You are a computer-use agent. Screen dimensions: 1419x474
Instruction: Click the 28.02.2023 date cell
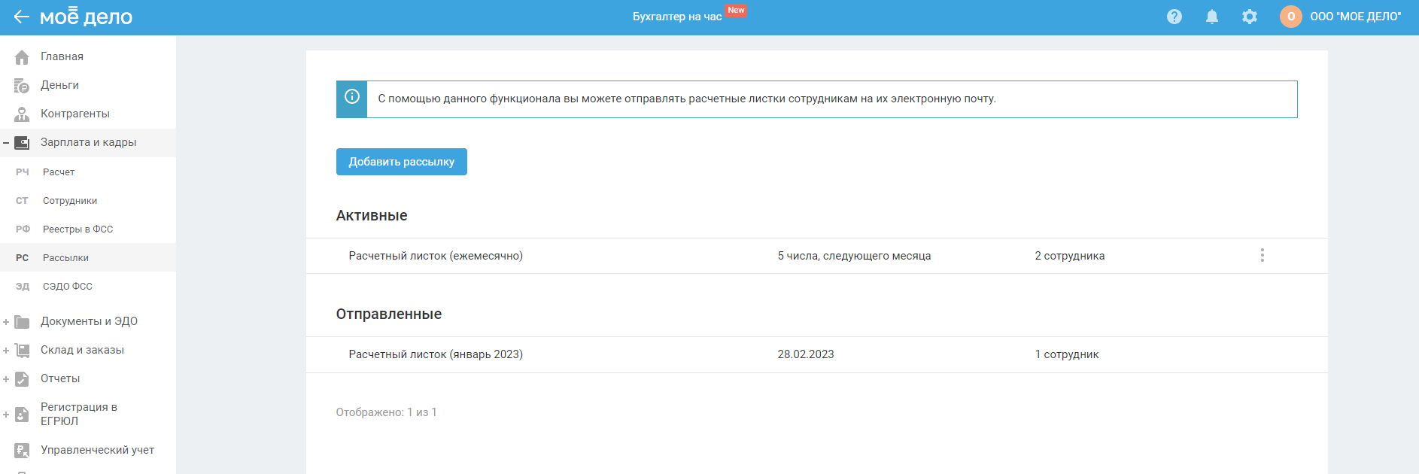pyautogui.click(x=806, y=354)
